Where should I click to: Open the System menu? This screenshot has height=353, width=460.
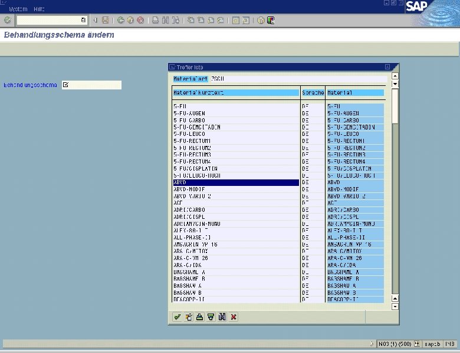[x=18, y=9]
